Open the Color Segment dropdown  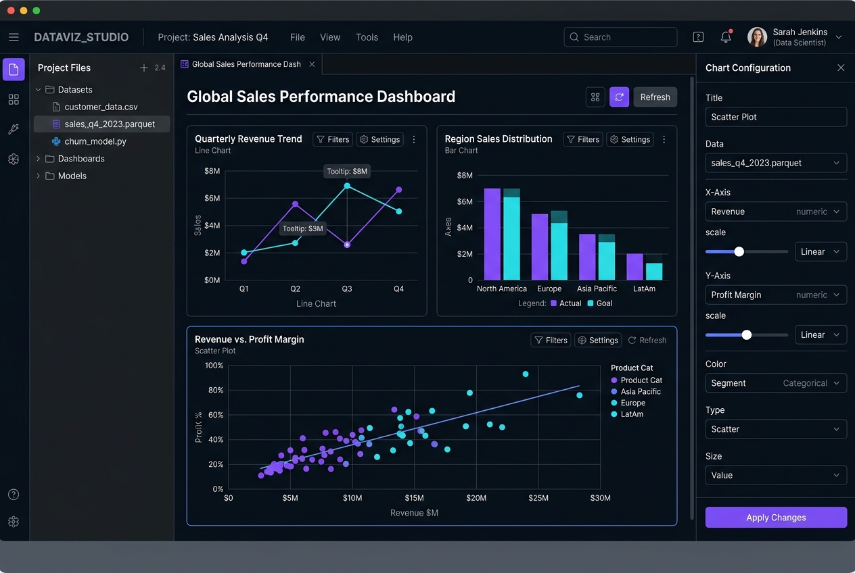point(776,383)
